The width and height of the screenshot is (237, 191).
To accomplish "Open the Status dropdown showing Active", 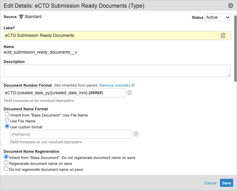I will click(218, 17).
